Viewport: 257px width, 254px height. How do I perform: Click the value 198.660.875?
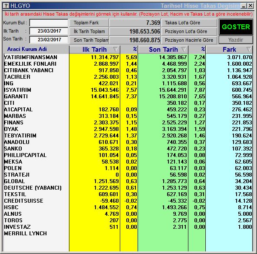coord(145,40)
